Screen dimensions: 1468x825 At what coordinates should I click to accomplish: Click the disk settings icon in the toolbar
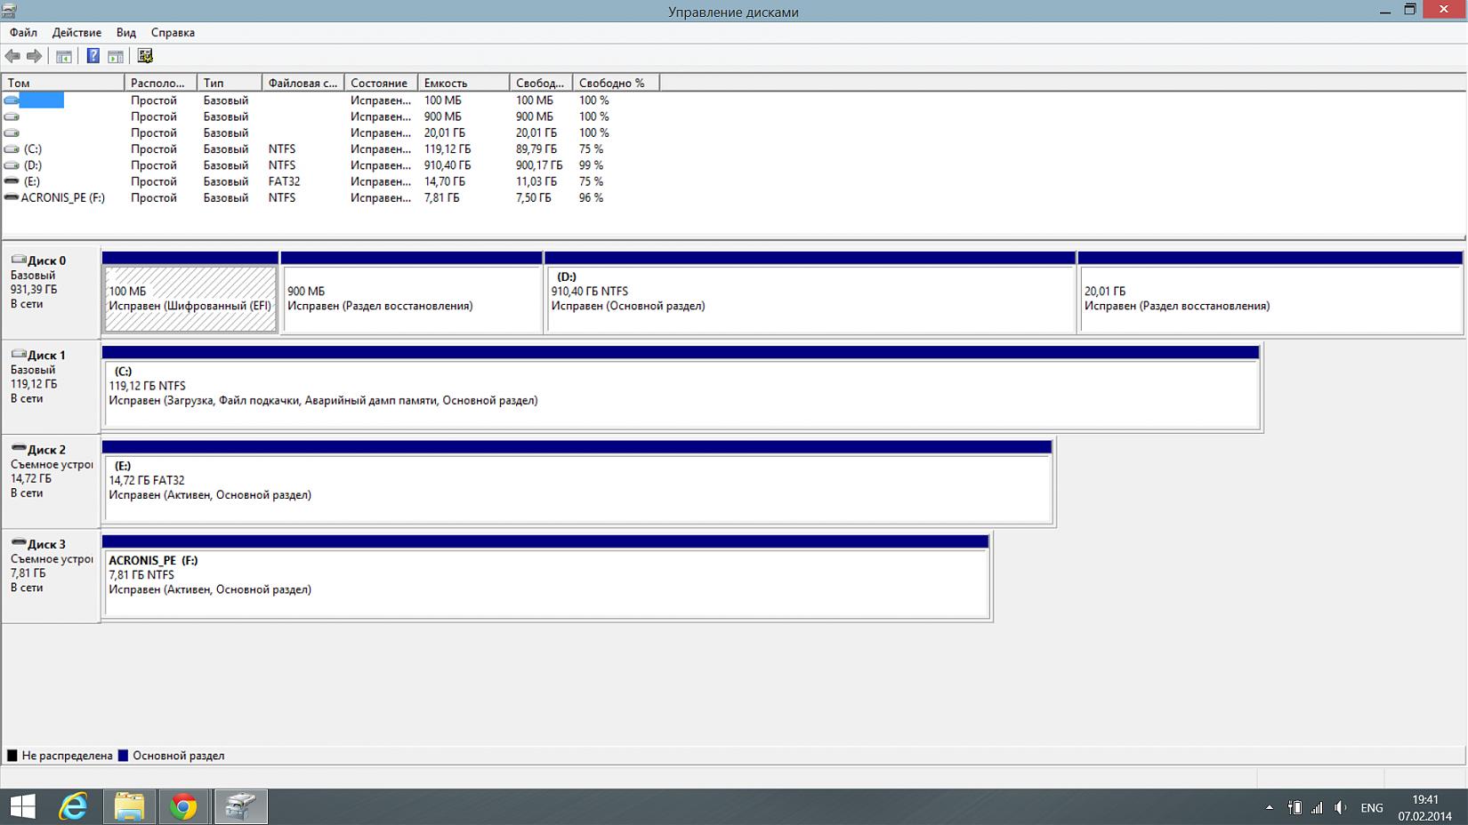(x=145, y=57)
